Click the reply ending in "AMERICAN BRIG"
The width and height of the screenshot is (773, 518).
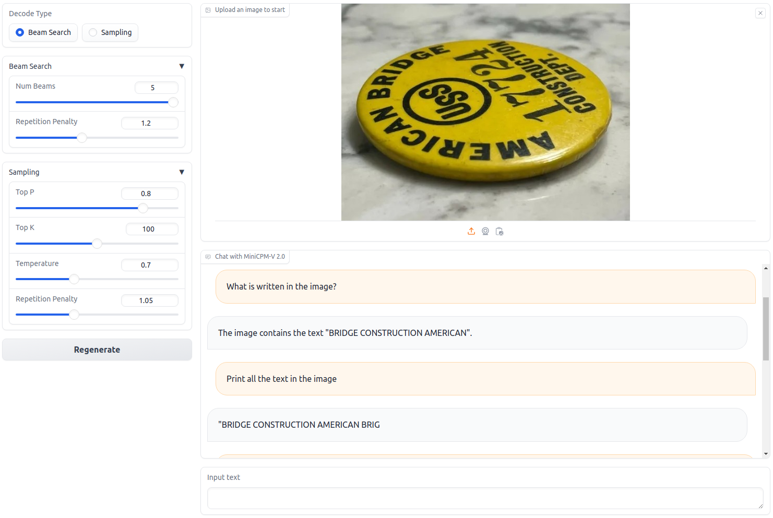[x=477, y=425]
